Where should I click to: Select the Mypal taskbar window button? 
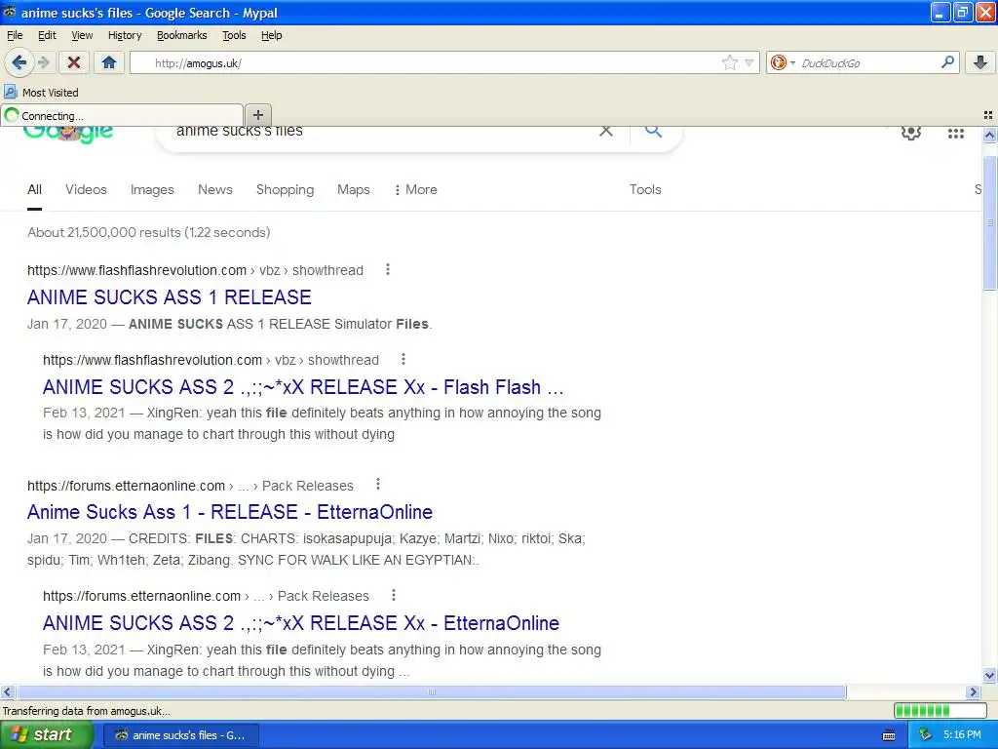click(x=180, y=735)
